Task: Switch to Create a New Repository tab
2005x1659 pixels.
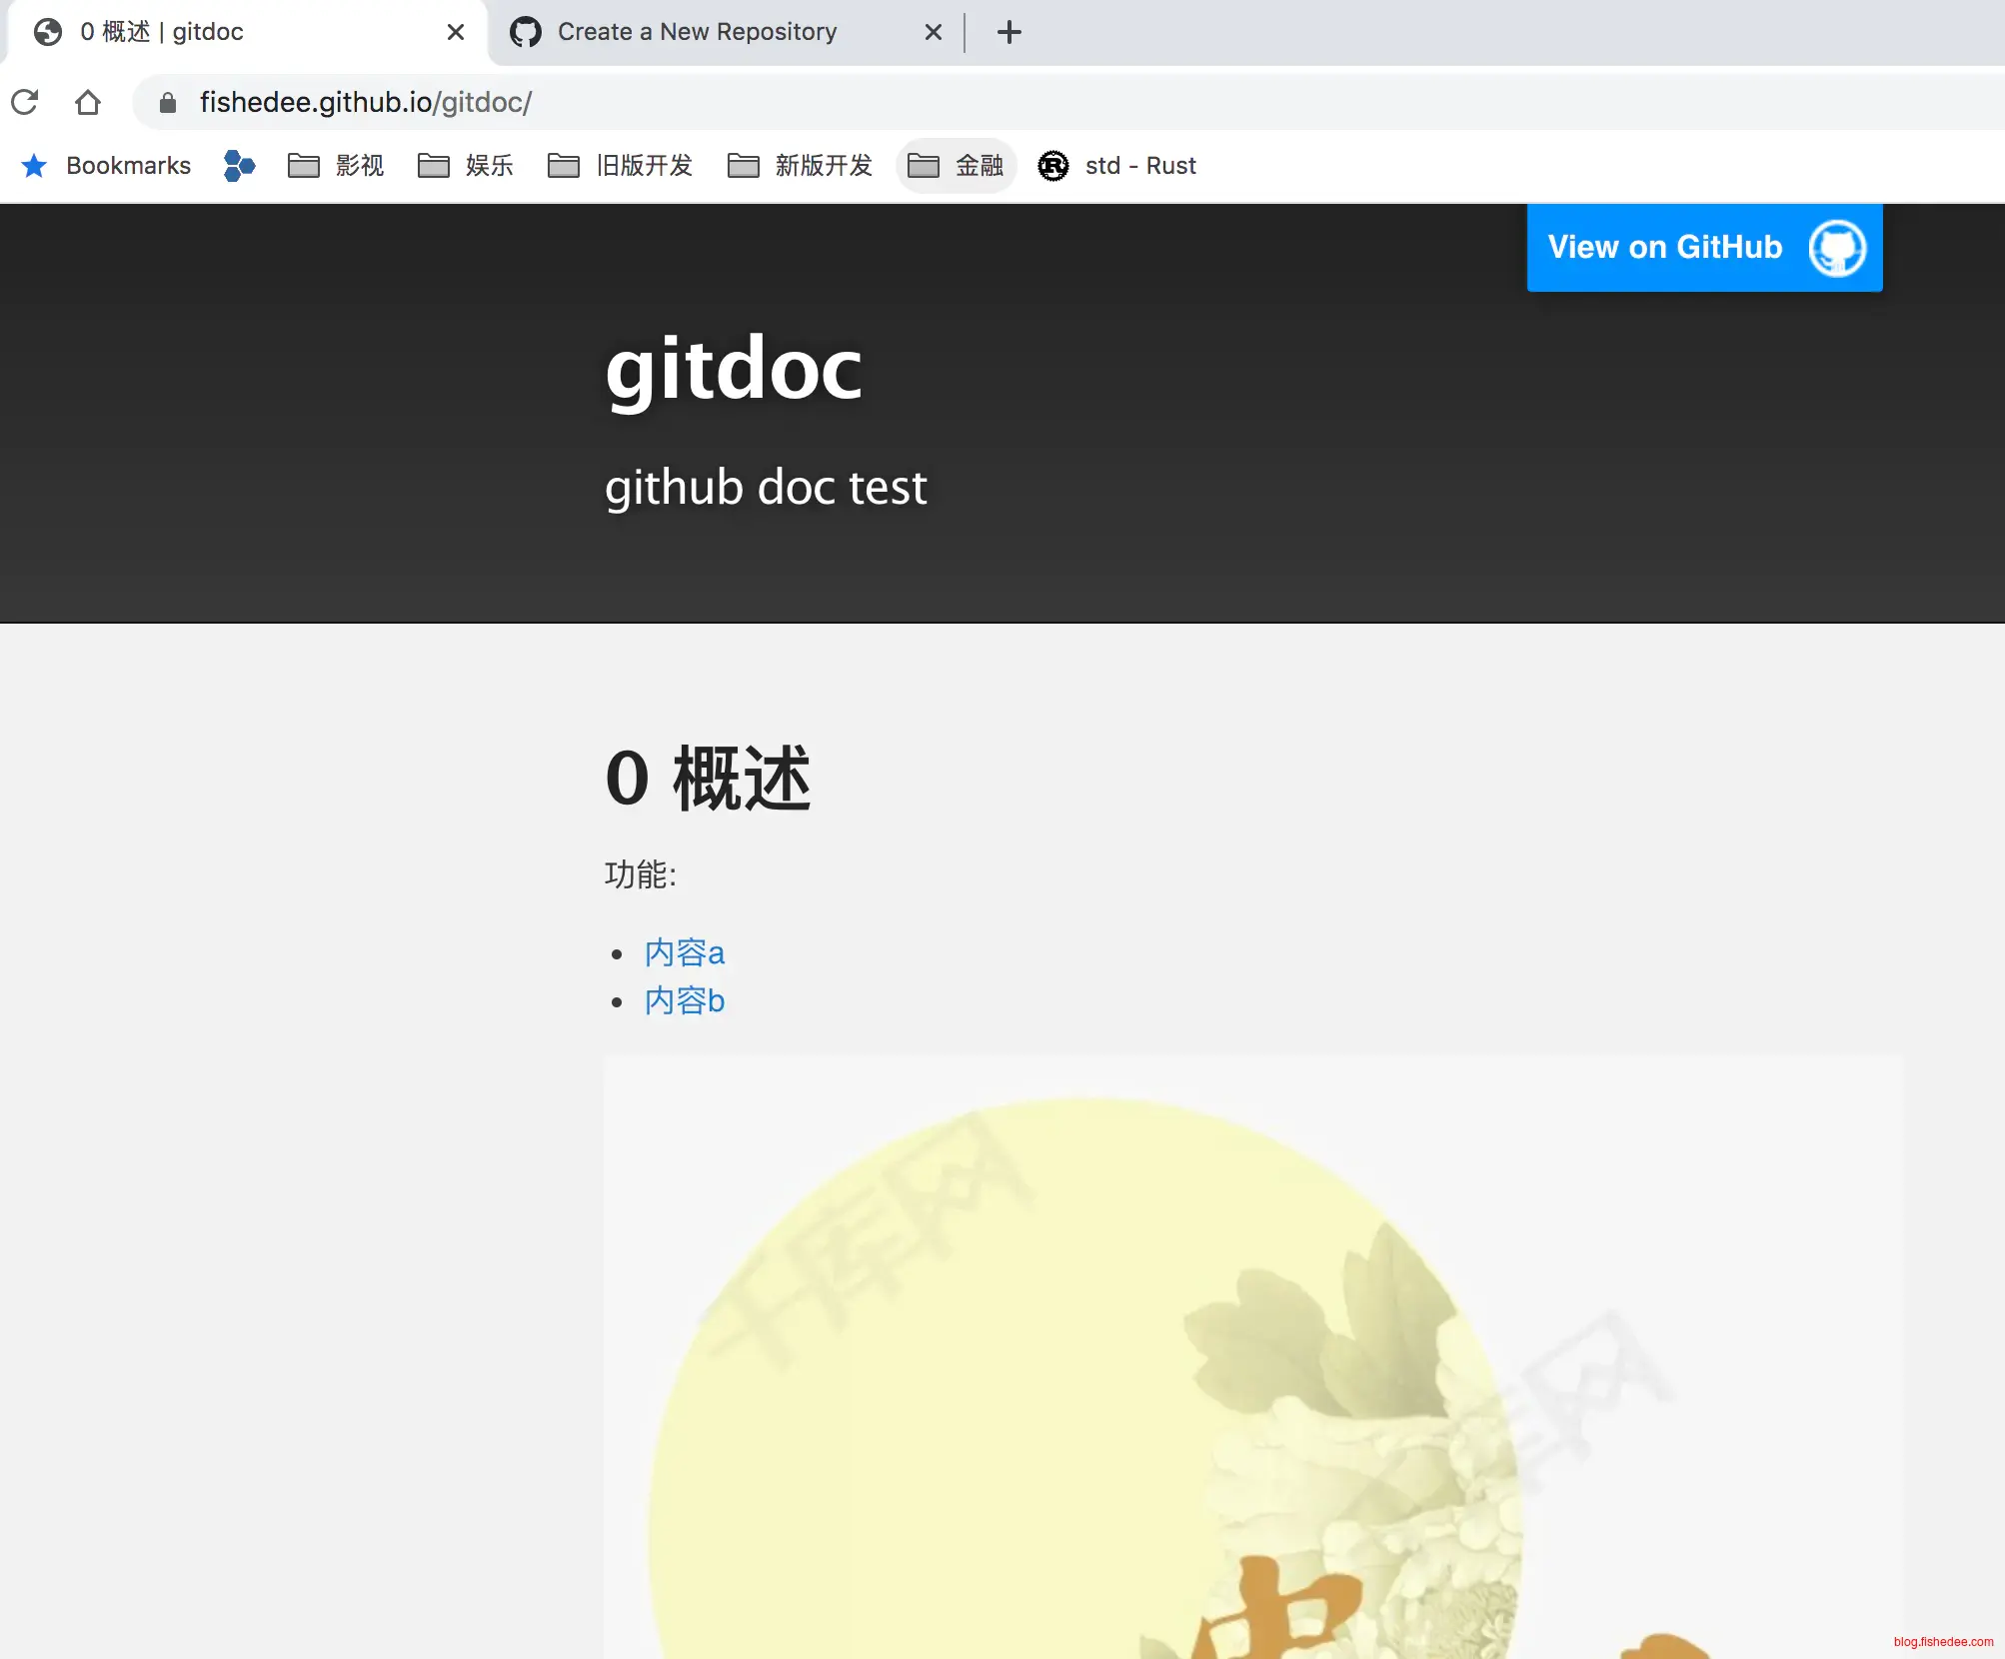Action: click(x=696, y=32)
